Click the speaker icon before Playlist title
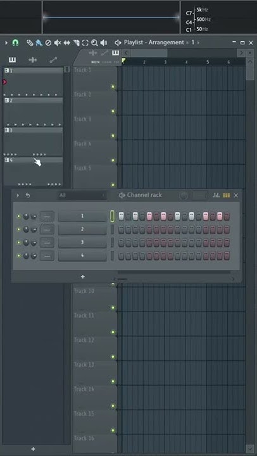257x456 pixels. pyautogui.click(x=118, y=43)
